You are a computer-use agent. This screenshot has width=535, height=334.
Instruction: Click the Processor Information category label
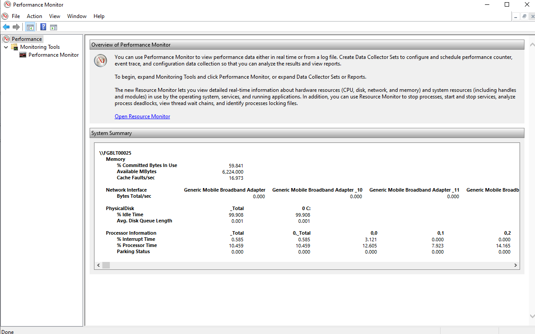(131, 233)
